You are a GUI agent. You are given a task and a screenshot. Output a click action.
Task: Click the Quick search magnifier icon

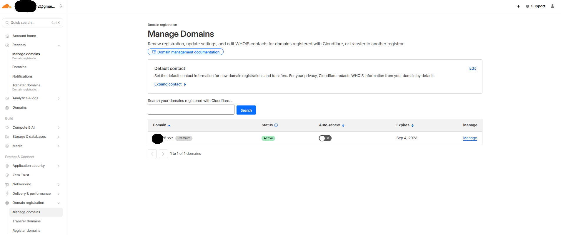pyautogui.click(x=7, y=23)
